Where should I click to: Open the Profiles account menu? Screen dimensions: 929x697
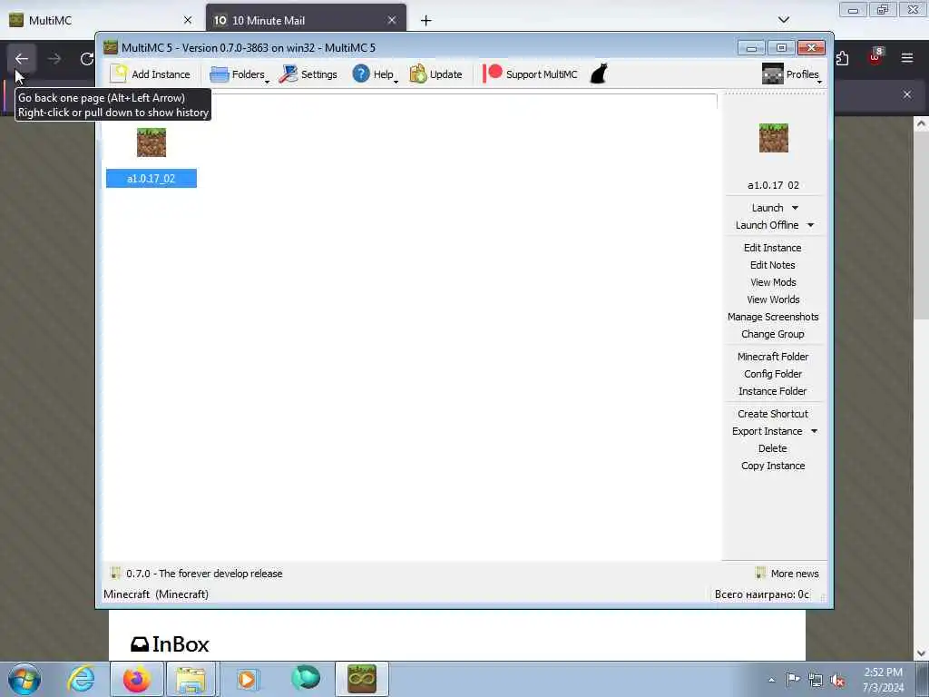pos(791,74)
